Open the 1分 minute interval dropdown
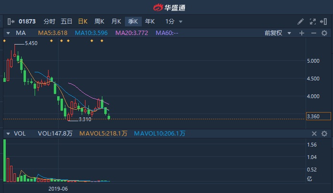Viewport: 333px width, 193px height. [174, 22]
